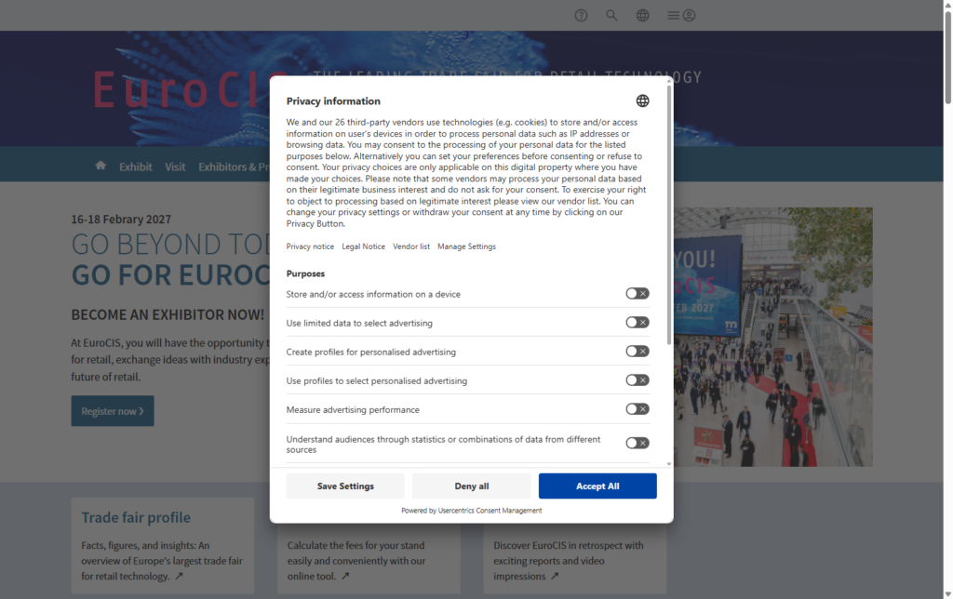Click the help question mark icon
Screen dimensions: 953x599
coord(582,16)
